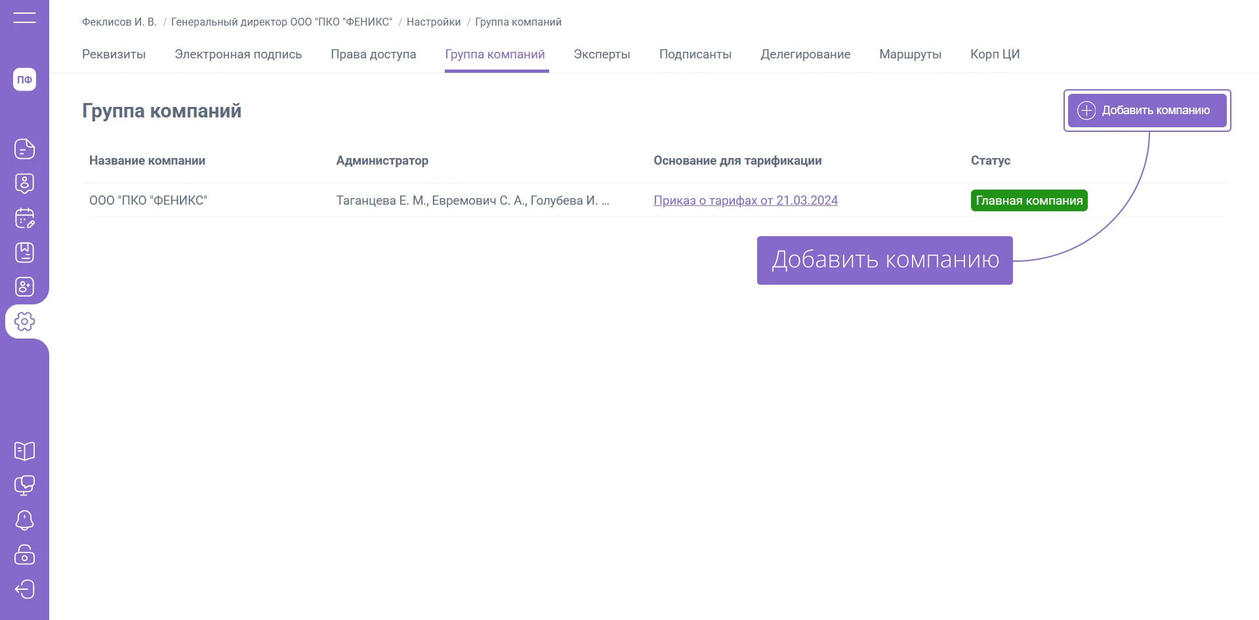
Task: Log out using the exit arrow icon
Action: 24,589
